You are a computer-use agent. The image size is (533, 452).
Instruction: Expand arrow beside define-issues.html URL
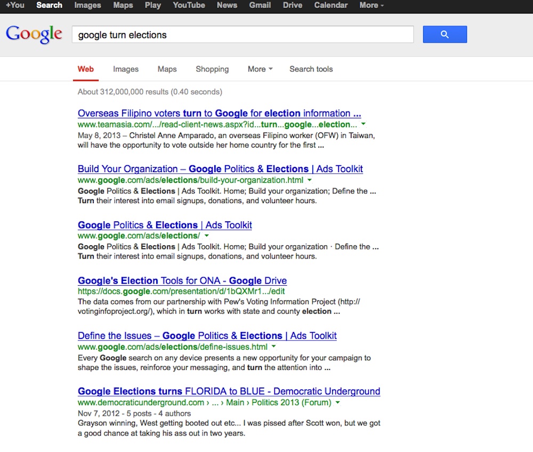click(274, 347)
